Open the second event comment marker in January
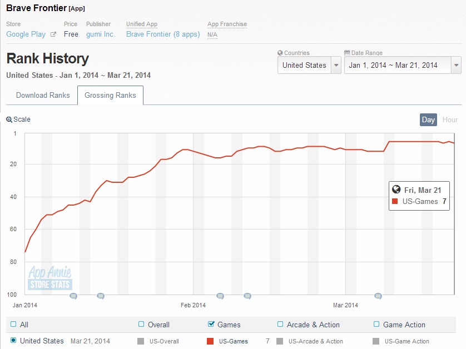466x349 pixels. 101,296
